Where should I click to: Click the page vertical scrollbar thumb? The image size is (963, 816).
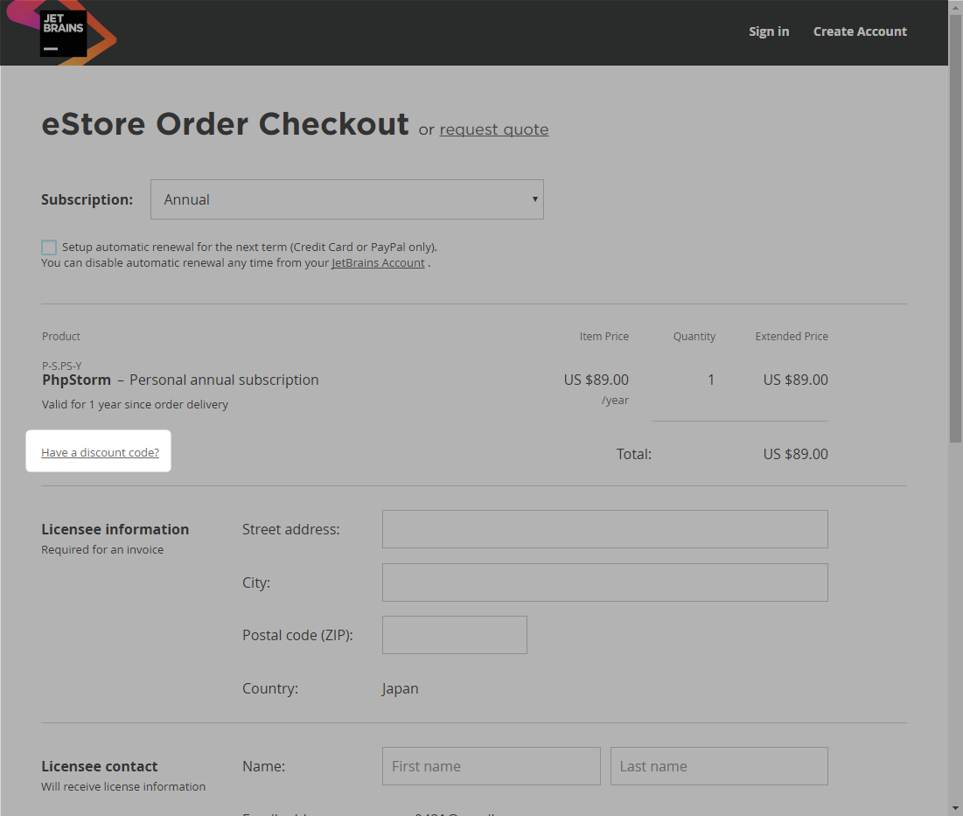(955, 227)
